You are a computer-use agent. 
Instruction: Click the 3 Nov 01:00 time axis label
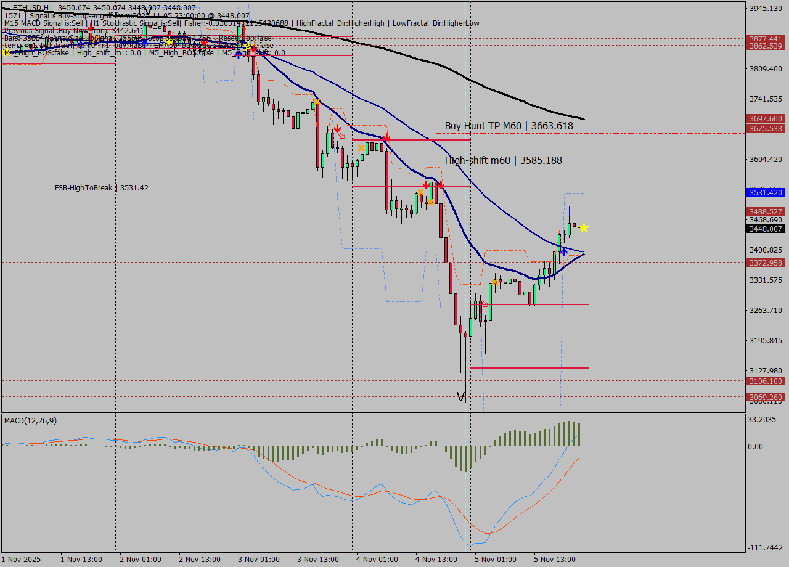point(257,559)
